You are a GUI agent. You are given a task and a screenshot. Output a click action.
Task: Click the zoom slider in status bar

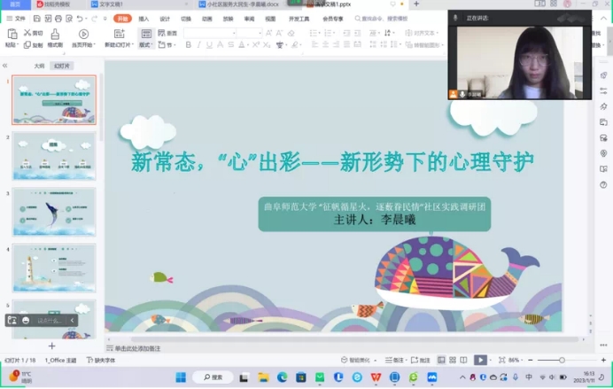(x=562, y=360)
